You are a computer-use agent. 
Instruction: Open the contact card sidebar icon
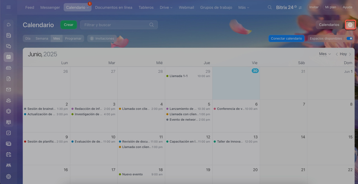coord(8,144)
